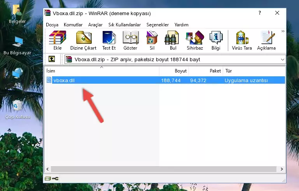Select Çöp Kutusu recycle bin icon
This screenshot has height=191, width=299.
pos(17,110)
